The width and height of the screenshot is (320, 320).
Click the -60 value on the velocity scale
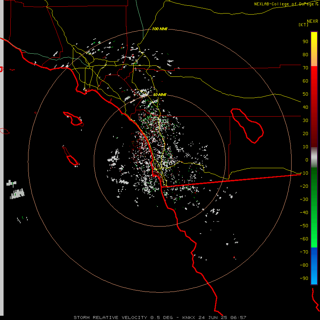(304, 239)
